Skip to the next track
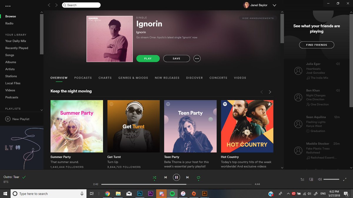Image resolution: width=353 pixels, height=198 pixels. click(x=187, y=177)
